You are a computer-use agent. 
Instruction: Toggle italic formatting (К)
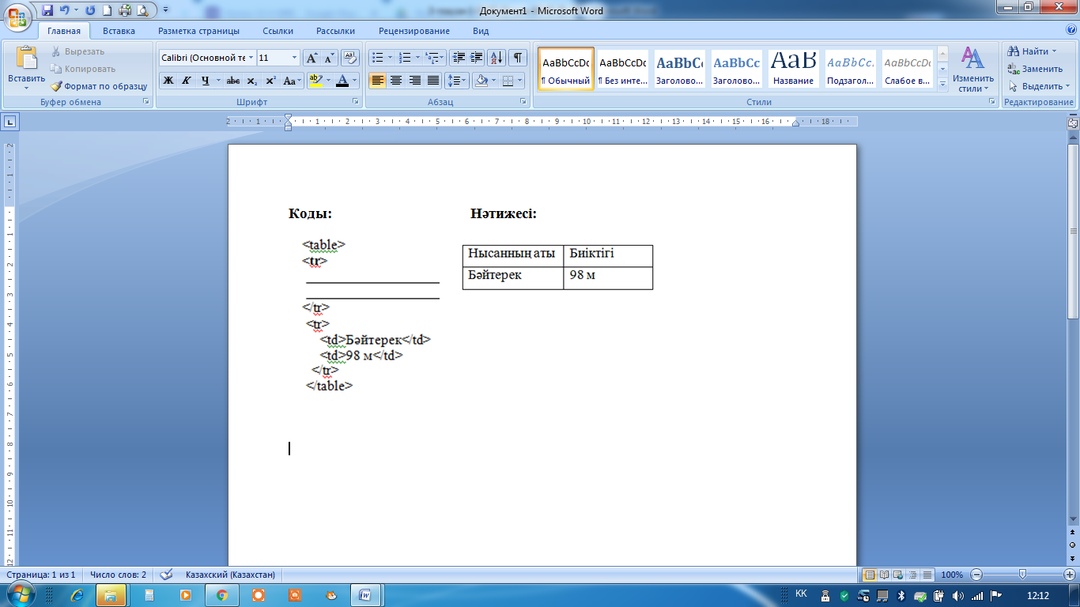tap(187, 81)
